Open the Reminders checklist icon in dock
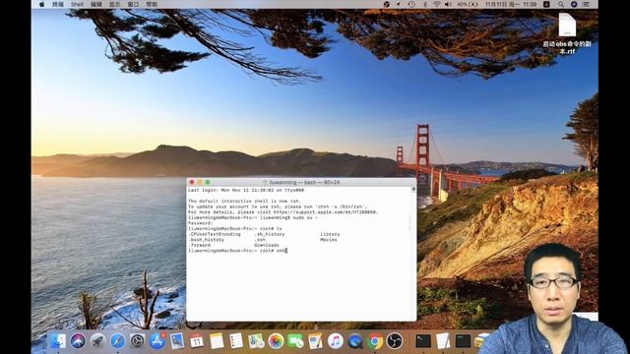 pos(236,341)
